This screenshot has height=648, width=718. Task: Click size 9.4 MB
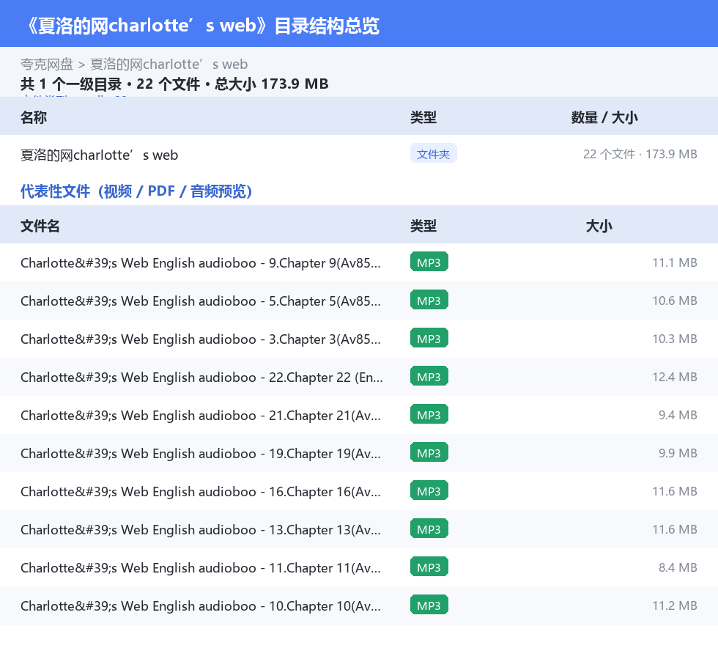(x=678, y=415)
